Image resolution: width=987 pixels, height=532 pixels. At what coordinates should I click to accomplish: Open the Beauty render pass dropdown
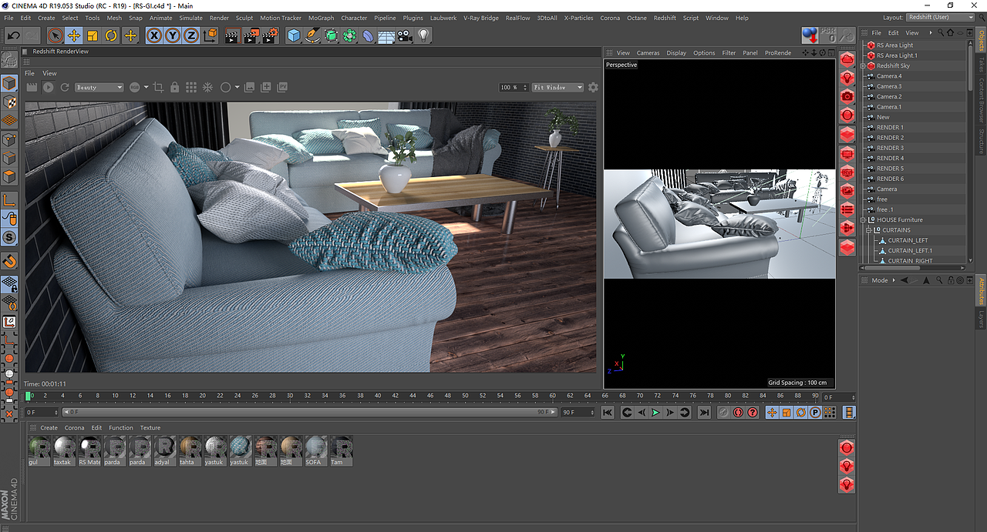coord(99,87)
